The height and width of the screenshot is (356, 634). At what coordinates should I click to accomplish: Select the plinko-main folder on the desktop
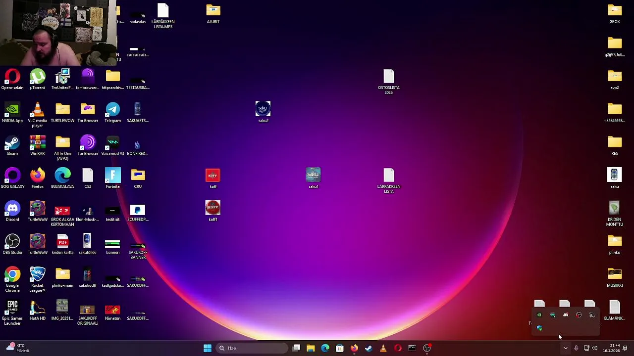click(62, 278)
